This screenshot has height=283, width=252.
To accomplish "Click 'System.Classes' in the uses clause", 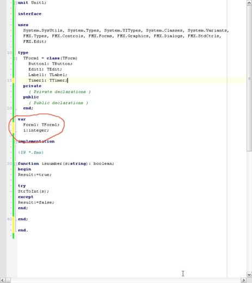I will tap(164, 30).
